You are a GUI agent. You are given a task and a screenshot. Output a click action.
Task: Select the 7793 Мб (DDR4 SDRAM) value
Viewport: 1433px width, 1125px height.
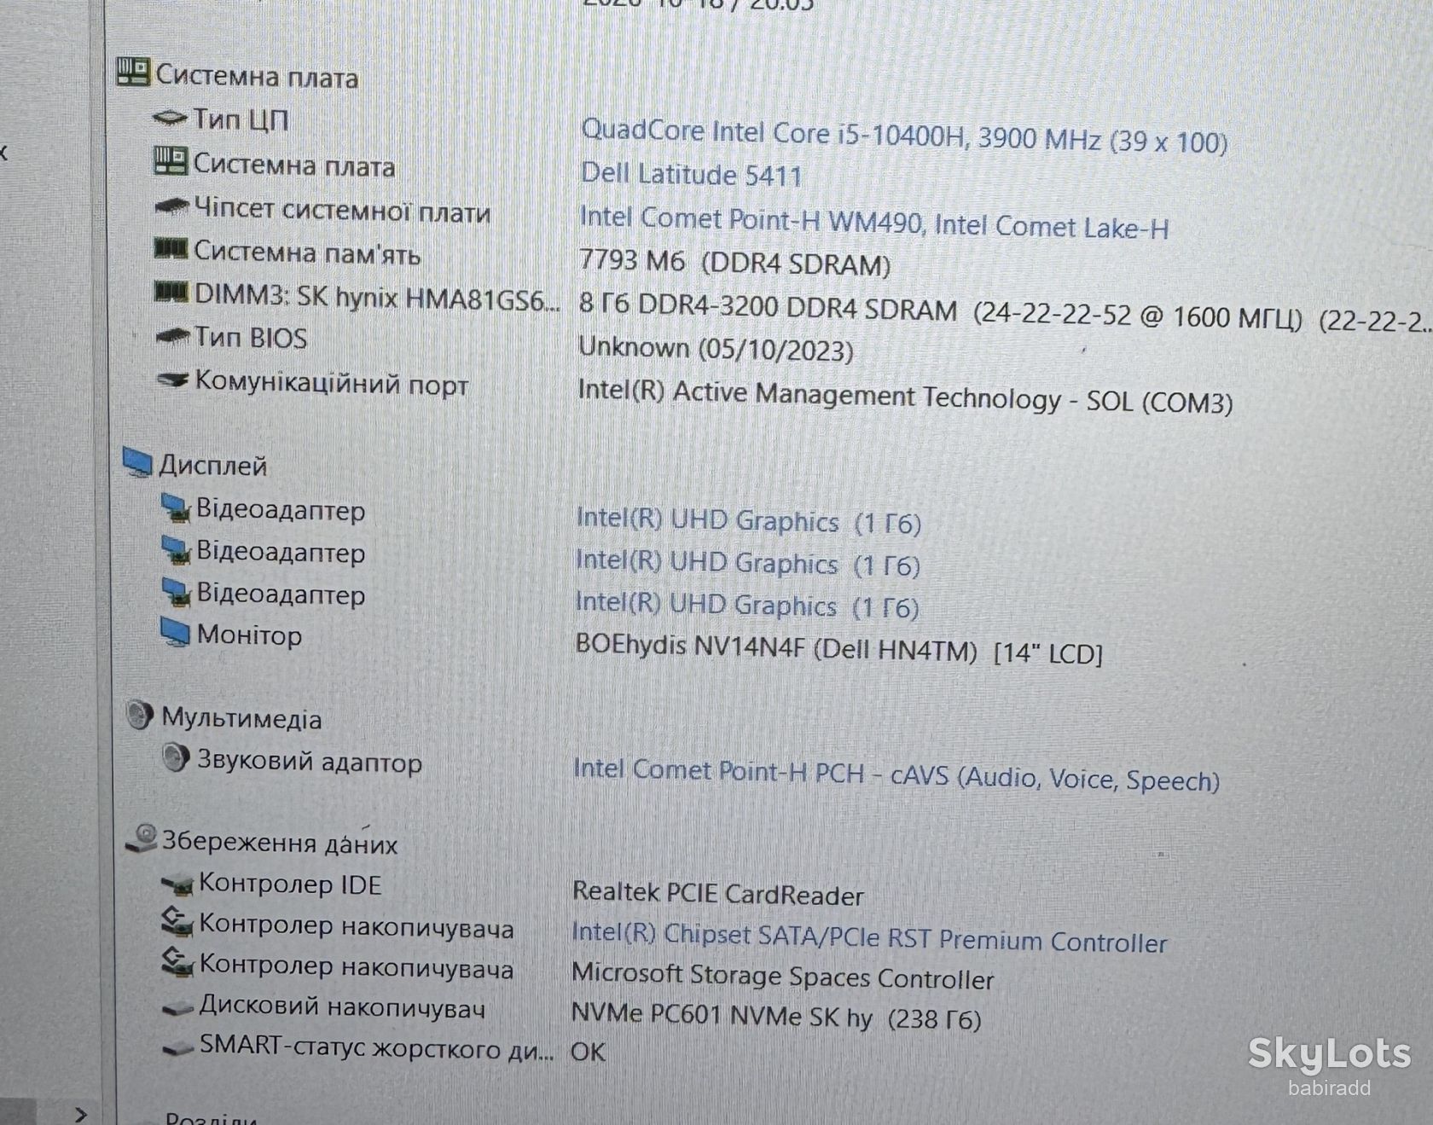click(734, 262)
